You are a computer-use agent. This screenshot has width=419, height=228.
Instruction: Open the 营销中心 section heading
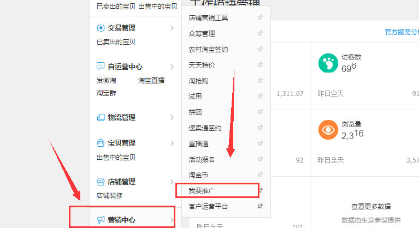[122, 220]
